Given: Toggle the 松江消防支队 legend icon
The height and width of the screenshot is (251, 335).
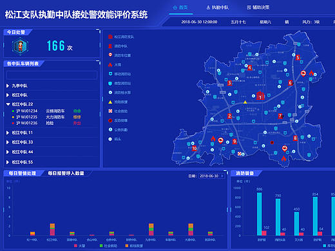Looking at the screenshot, I should click(110, 37).
